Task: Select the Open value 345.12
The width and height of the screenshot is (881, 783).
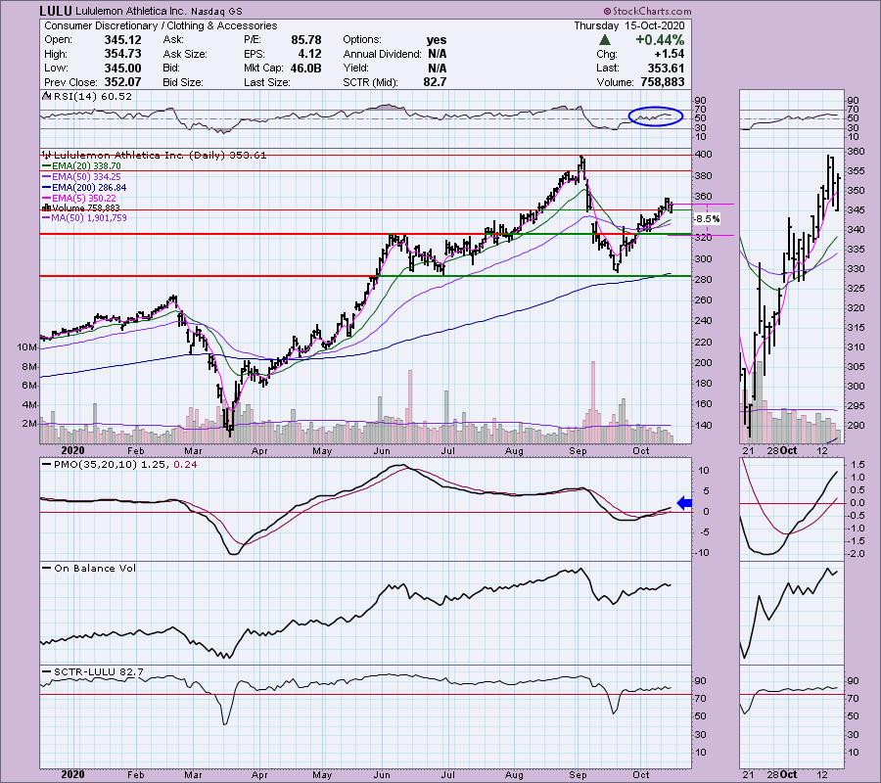Action: [x=122, y=40]
